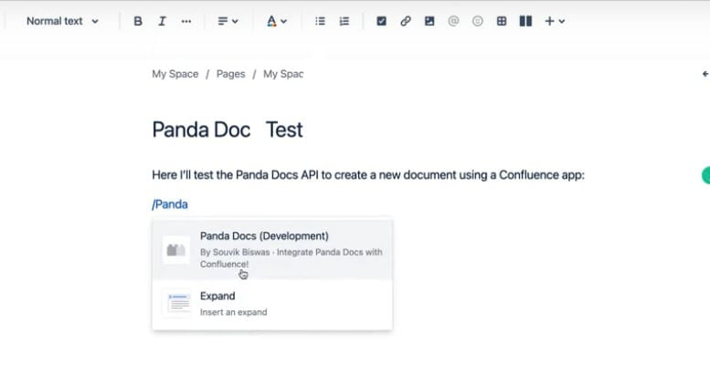Open the text color picker
The height and width of the screenshot is (365, 710).
click(277, 21)
